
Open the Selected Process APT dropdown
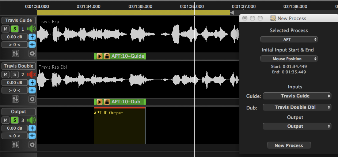point(289,39)
